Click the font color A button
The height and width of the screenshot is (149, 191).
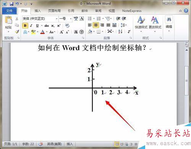[x=42, y=32]
